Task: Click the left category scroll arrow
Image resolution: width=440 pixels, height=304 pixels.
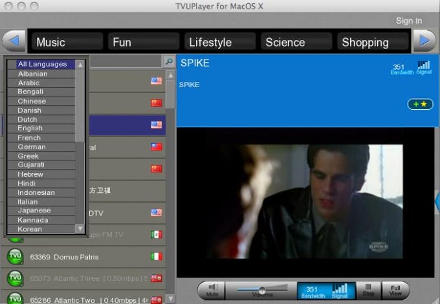Action: 15,41
